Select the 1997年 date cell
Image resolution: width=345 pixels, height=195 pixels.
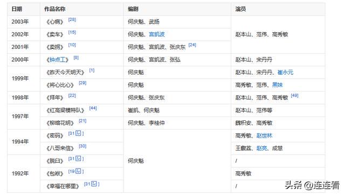click(24, 117)
